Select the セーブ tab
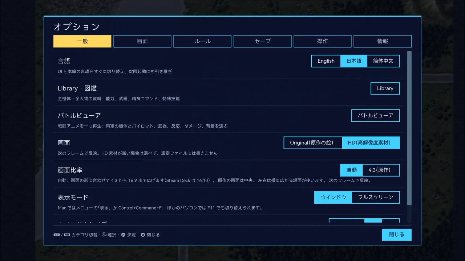The width and height of the screenshot is (465, 261). [x=262, y=41]
